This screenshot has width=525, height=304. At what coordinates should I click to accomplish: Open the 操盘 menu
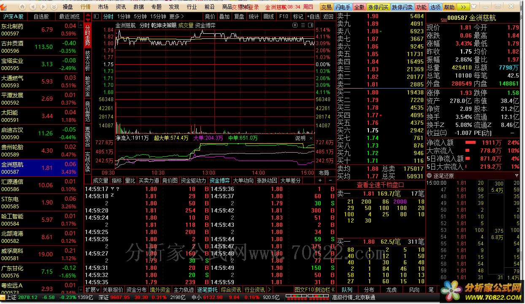pos(68,7)
